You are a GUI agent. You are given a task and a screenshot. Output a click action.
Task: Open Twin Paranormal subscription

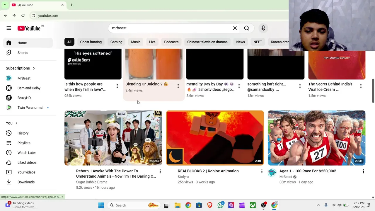(x=28, y=108)
